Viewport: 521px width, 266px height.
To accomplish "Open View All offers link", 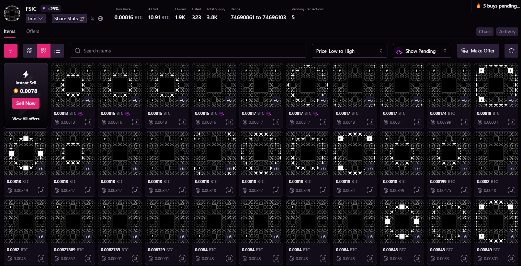I will [x=26, y=119].
